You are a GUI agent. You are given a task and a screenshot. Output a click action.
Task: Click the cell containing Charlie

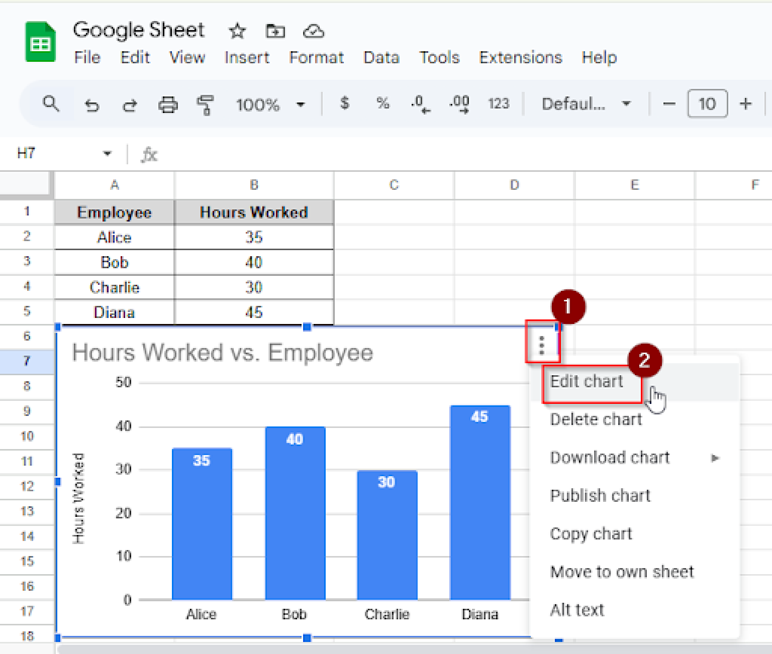[115, 287]
